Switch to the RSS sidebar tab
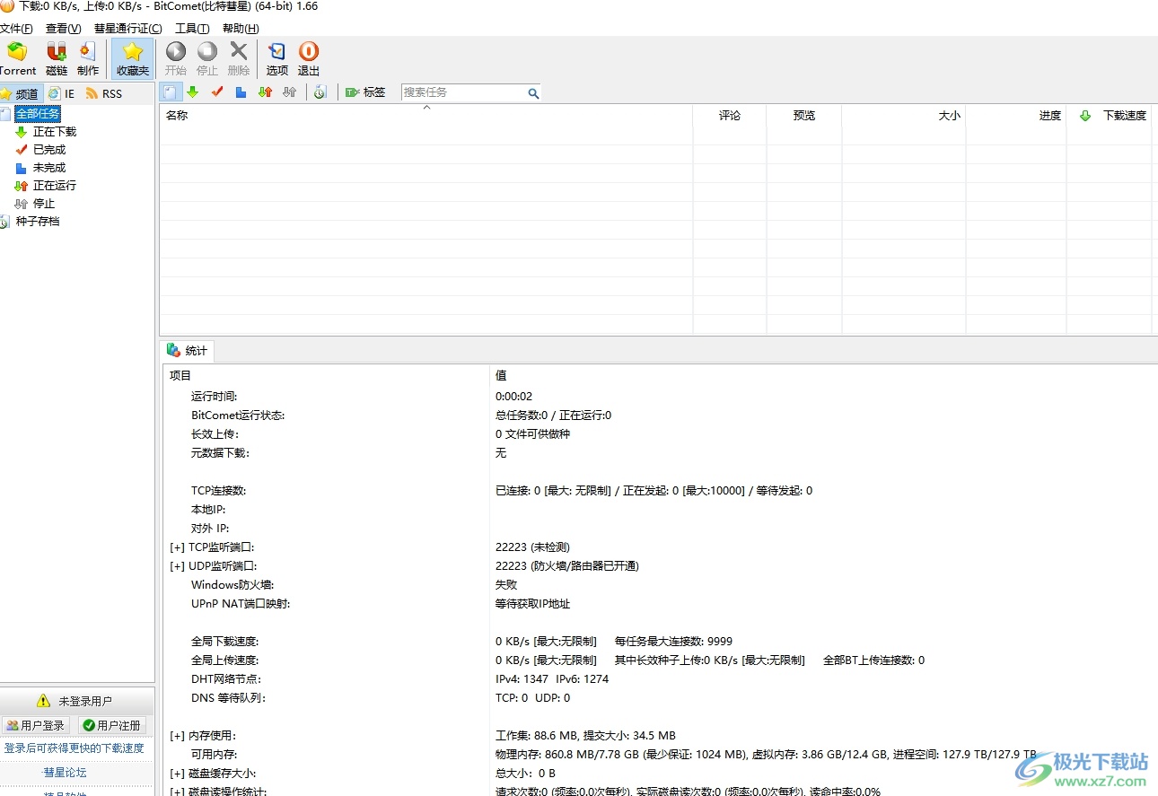The image size is (1158, 796). [x=104, y=93]
